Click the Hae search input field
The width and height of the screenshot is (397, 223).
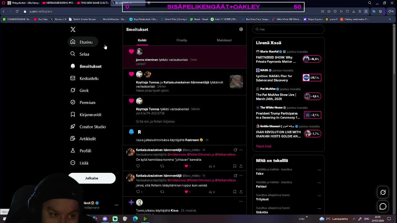click(288, 29)
